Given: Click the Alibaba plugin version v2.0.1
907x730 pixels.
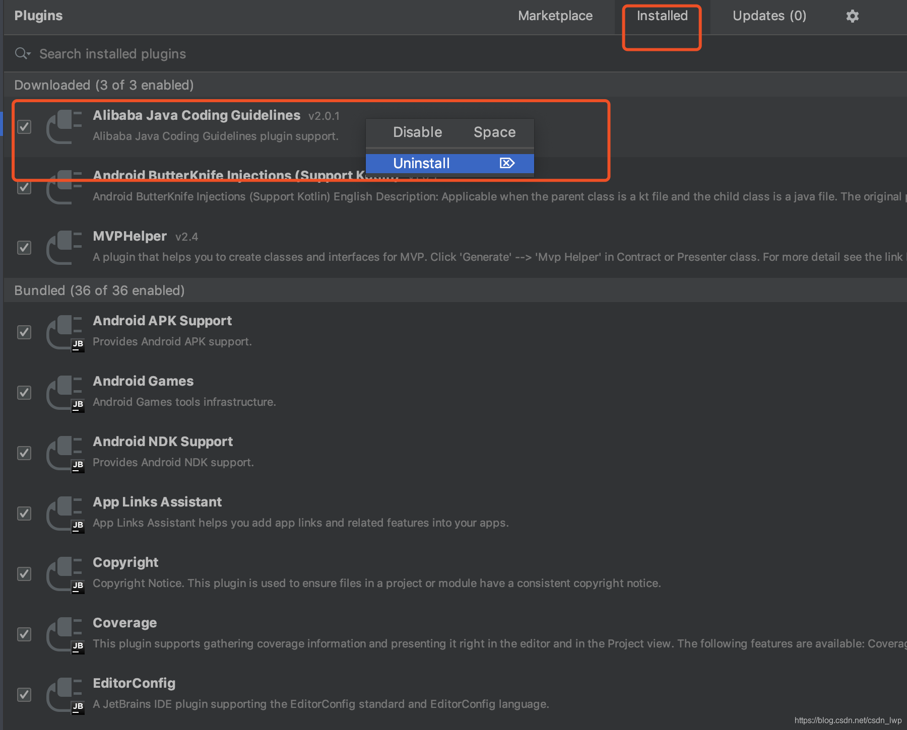Looking at the screenshot, I should point(324,116).
